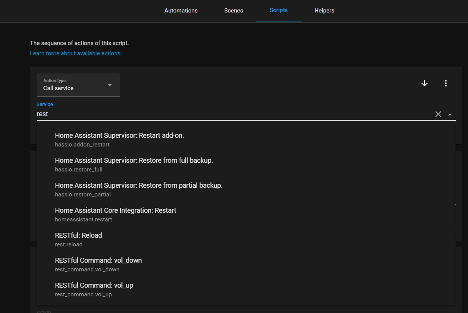Open 'Learn more about available actions'
The height and width of the screenshot is (313, 468).
click(76, 53)
